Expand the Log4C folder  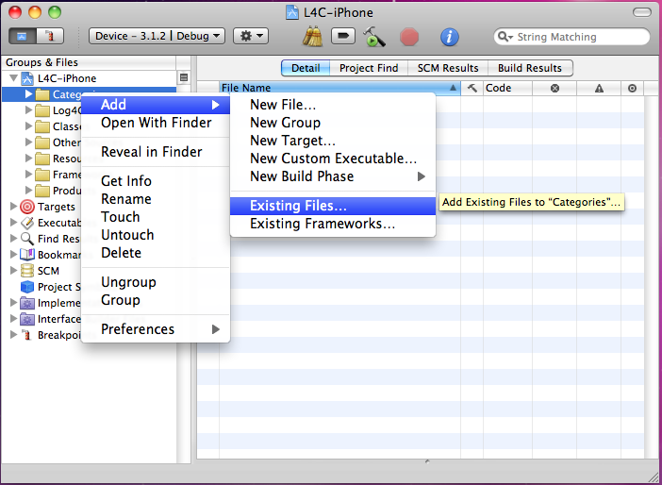(x=28, y=109)
